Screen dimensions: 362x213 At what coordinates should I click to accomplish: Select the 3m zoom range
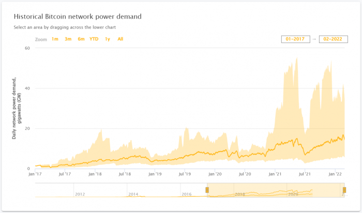68,39
